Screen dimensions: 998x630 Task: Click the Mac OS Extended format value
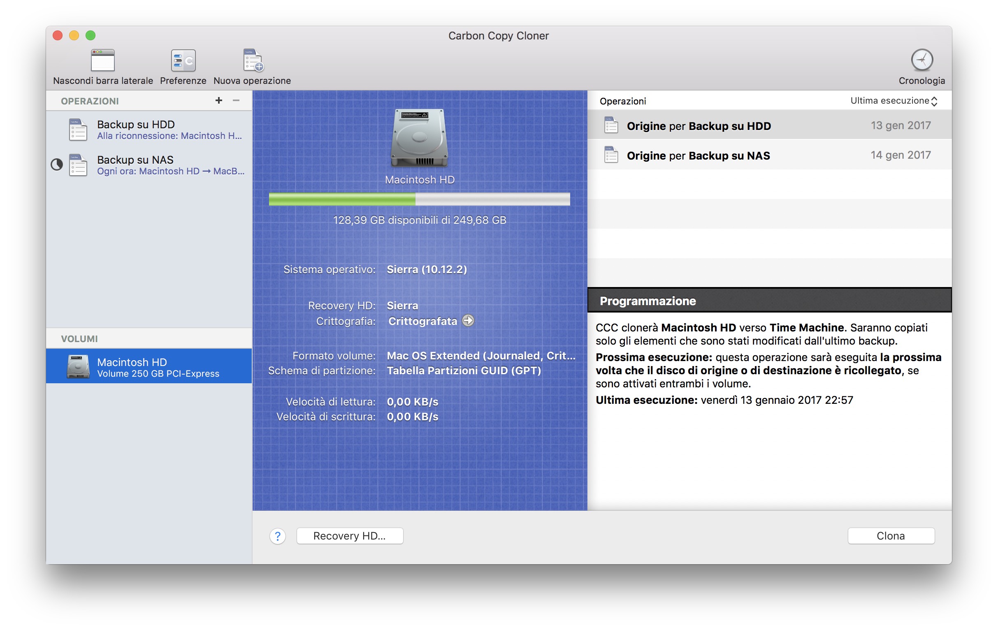click(x=481, y=356)
